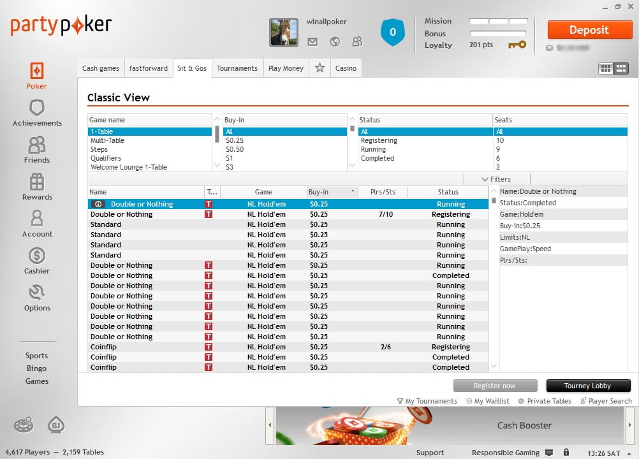Sort by the Buy-in column arrow

coord(353,191)
